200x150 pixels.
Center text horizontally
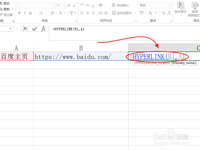87,13
